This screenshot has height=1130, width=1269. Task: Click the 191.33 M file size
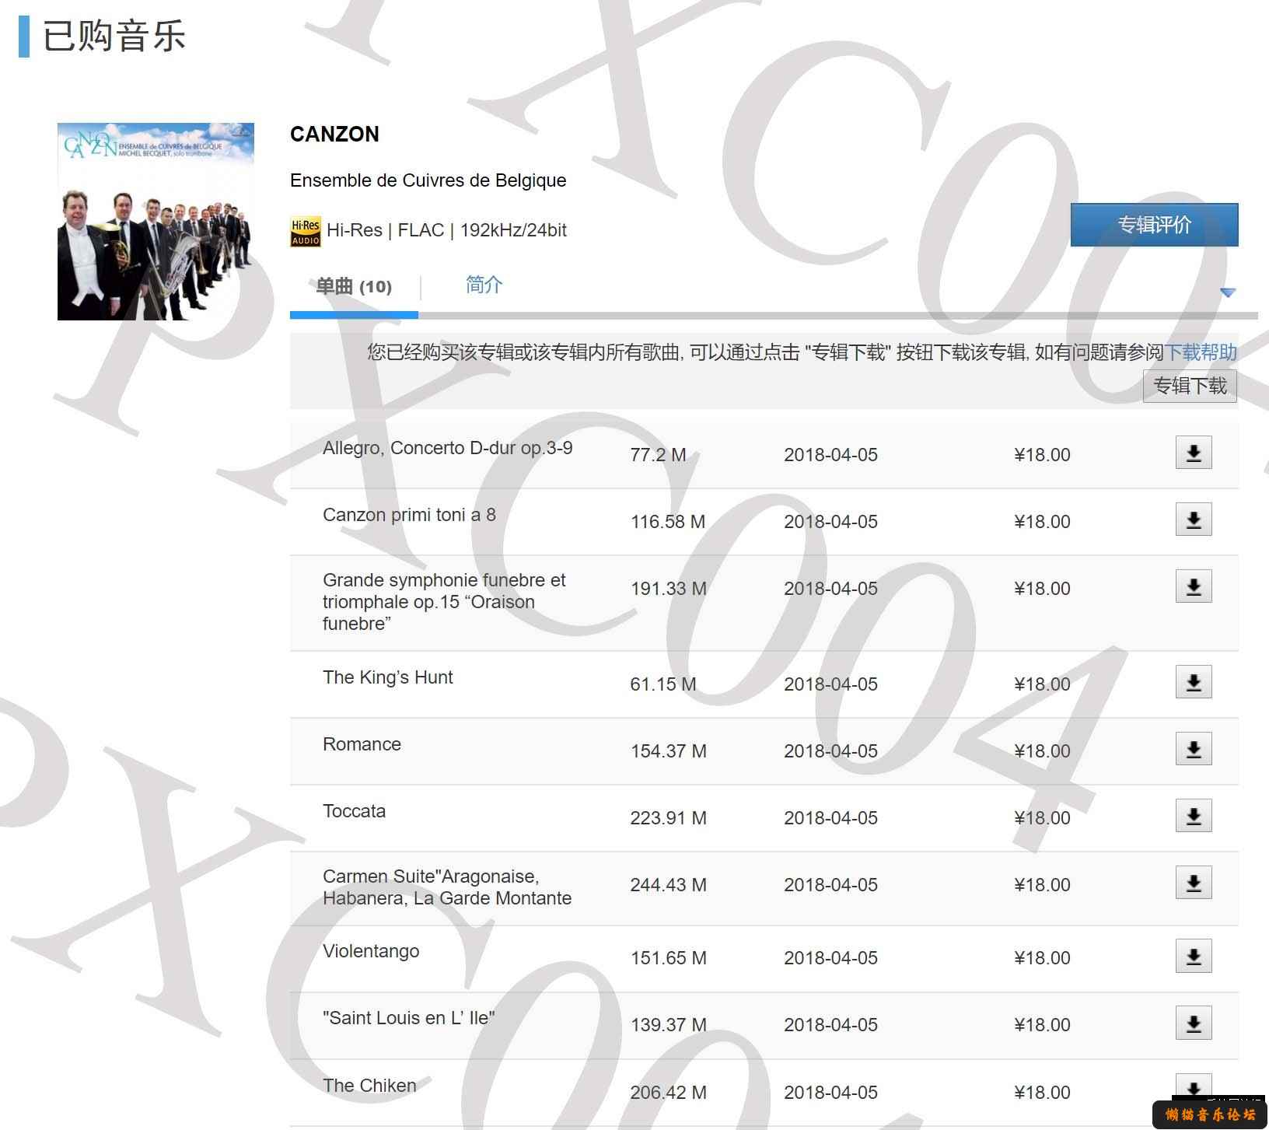click(668, 589)
